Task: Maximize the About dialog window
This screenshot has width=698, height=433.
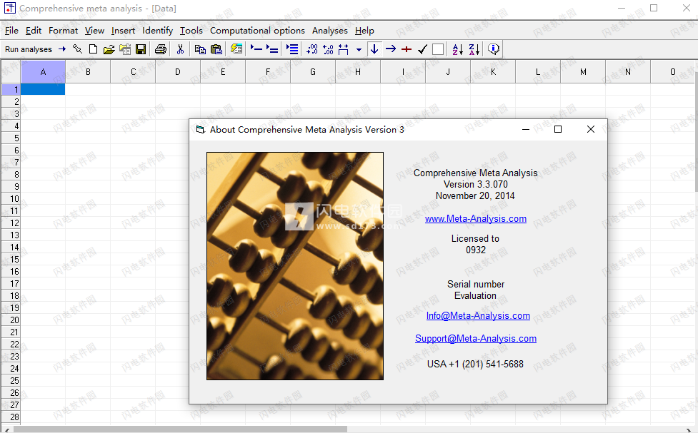Action: click(x=558, y=129)
